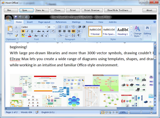Open the Mailings ribbon tab
This screenshot has height=118, width=160.
[x=76, y=22]
